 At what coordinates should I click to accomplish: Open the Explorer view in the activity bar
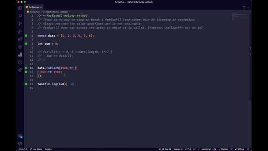[20, 8]
